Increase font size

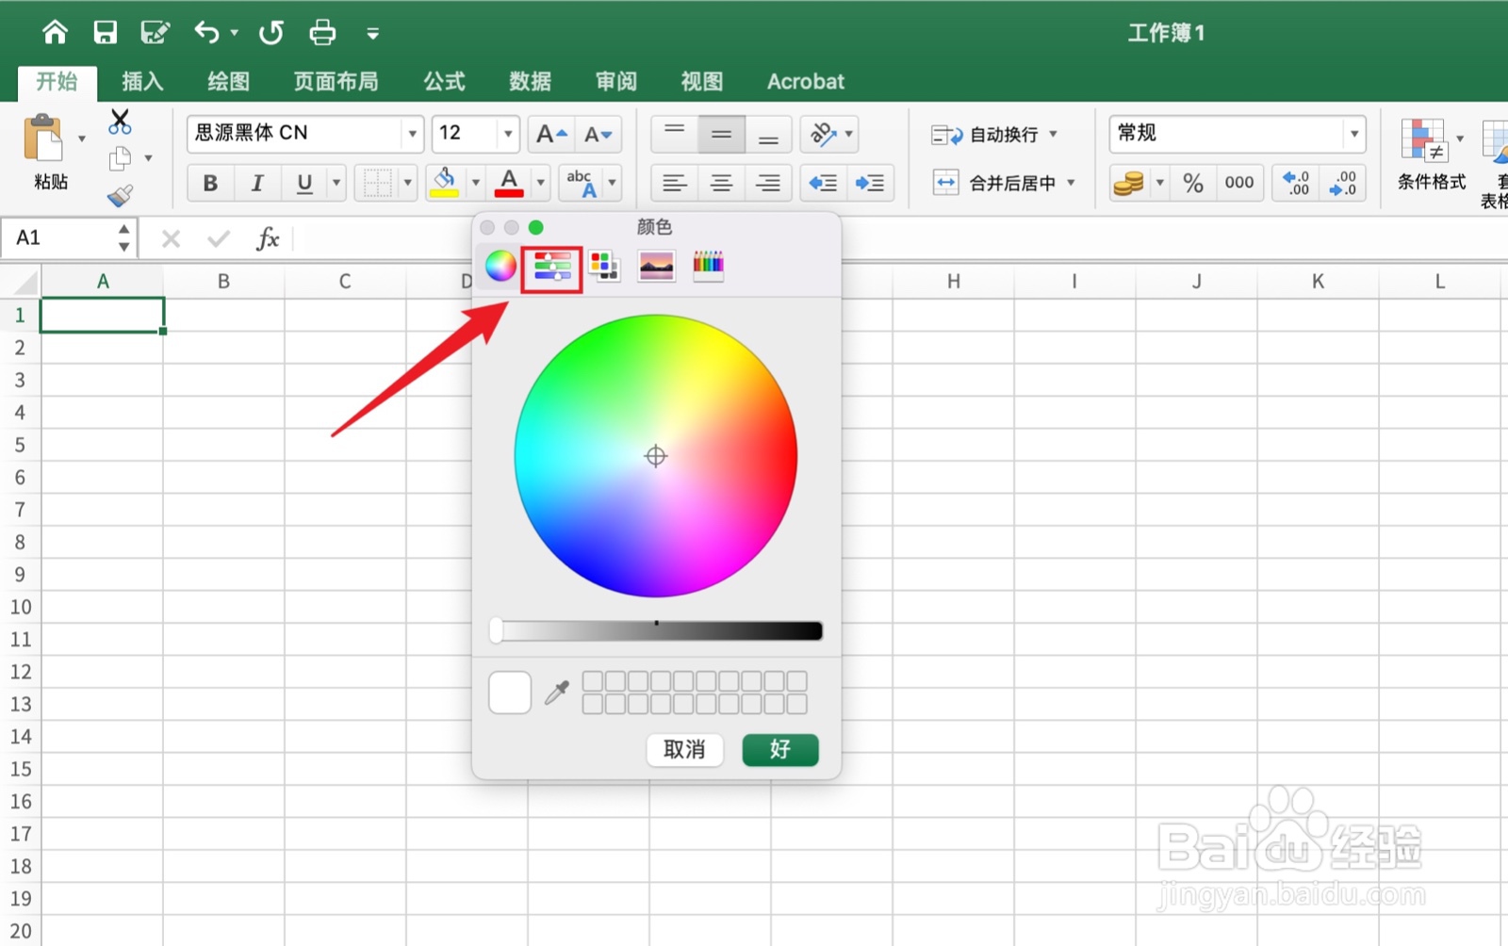click(551, 135)
